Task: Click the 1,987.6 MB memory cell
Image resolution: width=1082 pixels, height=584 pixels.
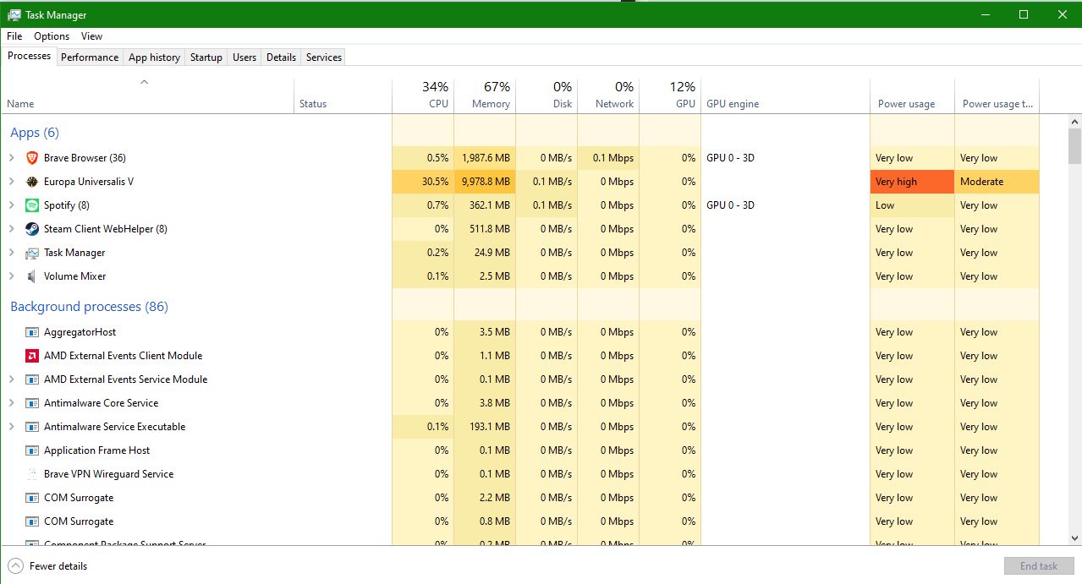Action: pyautogui.click(x=485, y=158)
